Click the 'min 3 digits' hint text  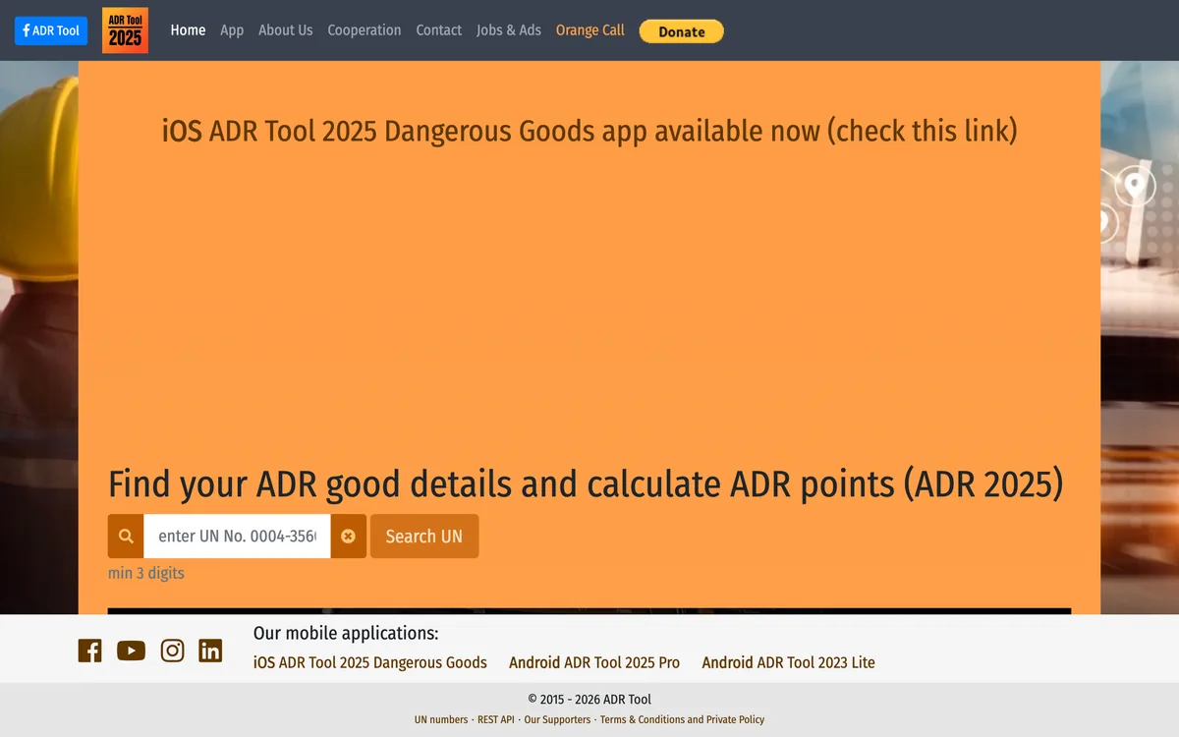pos(146,573)
